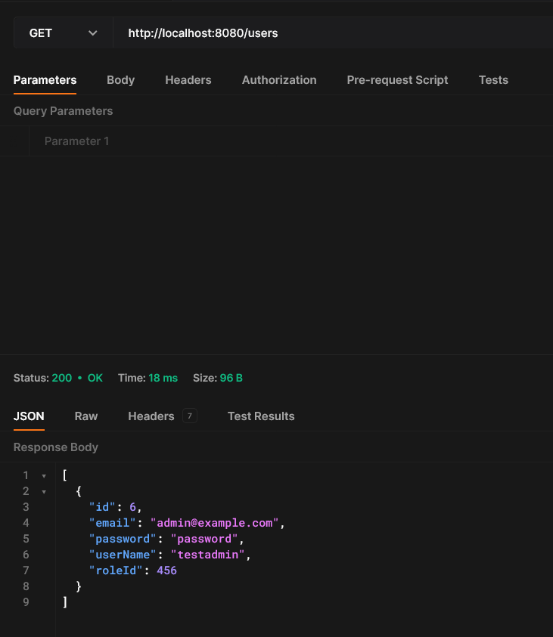Select the Parameters tab
The image size is (553, 637).
(45, 80)
